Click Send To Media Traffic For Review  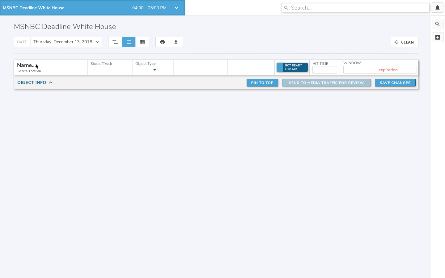pos(326,83)
